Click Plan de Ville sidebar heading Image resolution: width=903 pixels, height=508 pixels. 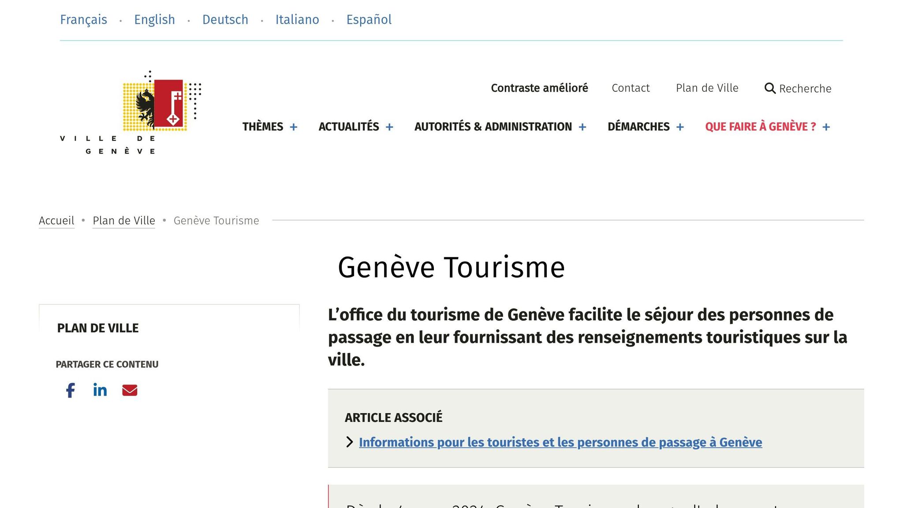point(98,328)
